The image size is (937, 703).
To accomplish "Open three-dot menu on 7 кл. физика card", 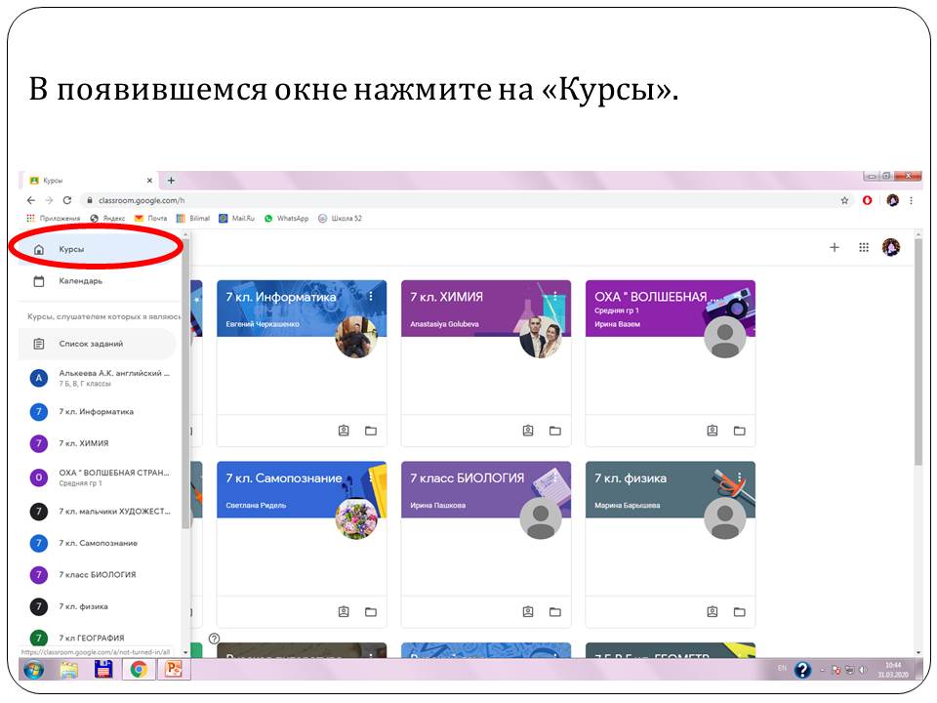I will (x=739, y=478).
